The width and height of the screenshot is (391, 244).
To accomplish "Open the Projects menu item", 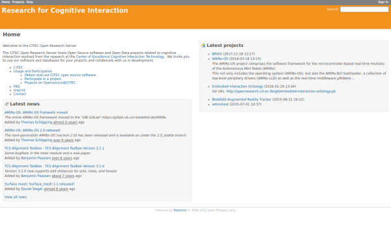I will point(18,2).
